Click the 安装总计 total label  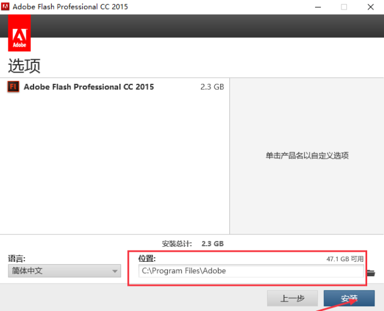coord(177,244)
